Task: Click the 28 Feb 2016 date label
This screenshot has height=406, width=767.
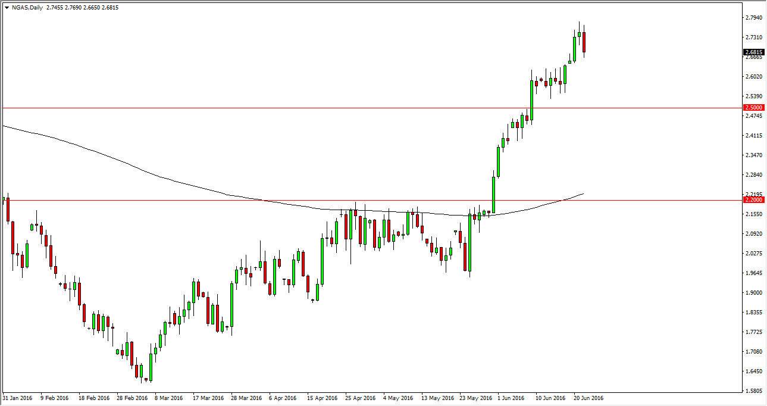Action: pyautogui.click(x=132, y=398)
